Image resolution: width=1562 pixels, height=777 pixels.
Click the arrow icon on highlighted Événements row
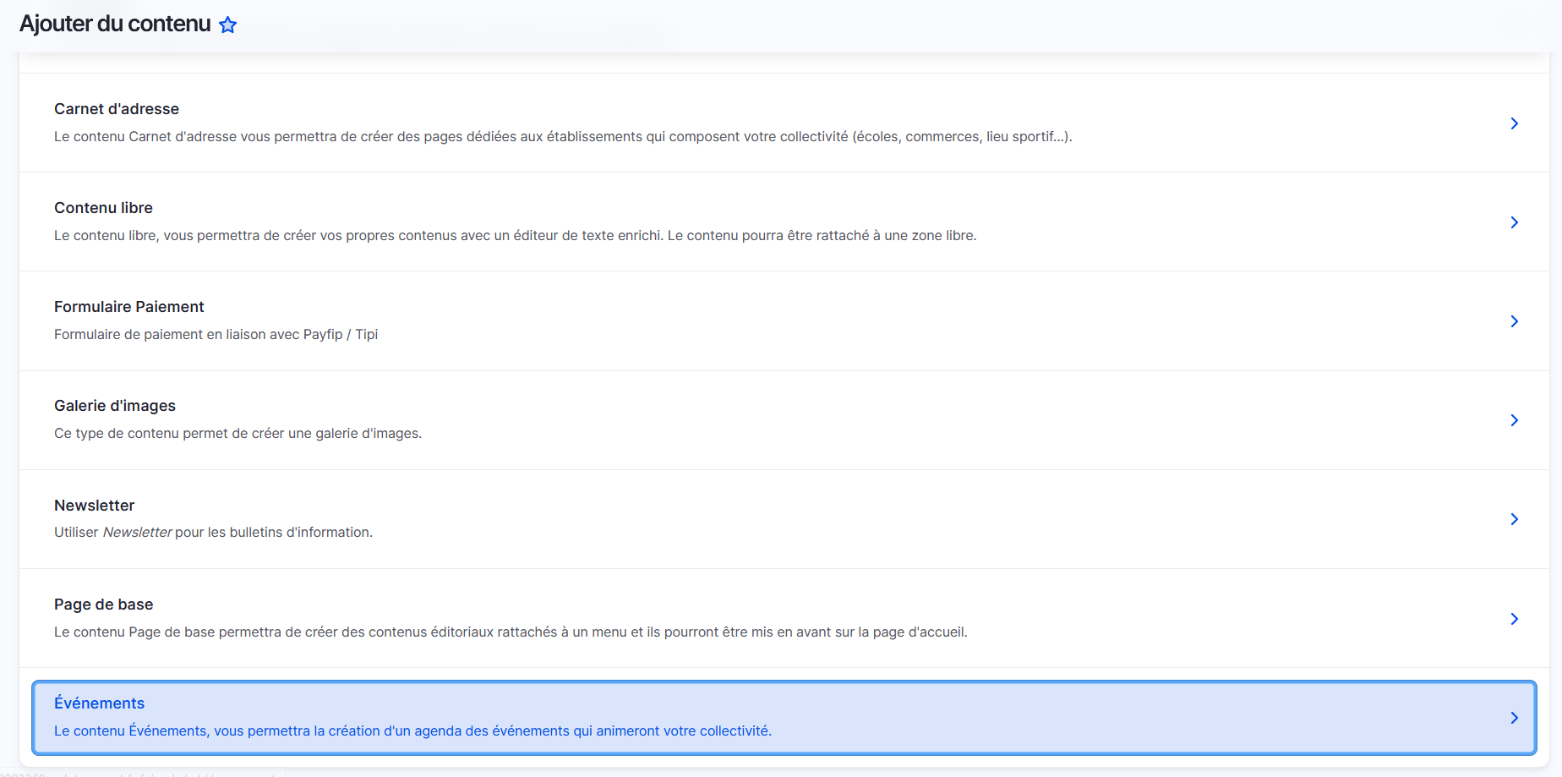(x=1514, y=718)
